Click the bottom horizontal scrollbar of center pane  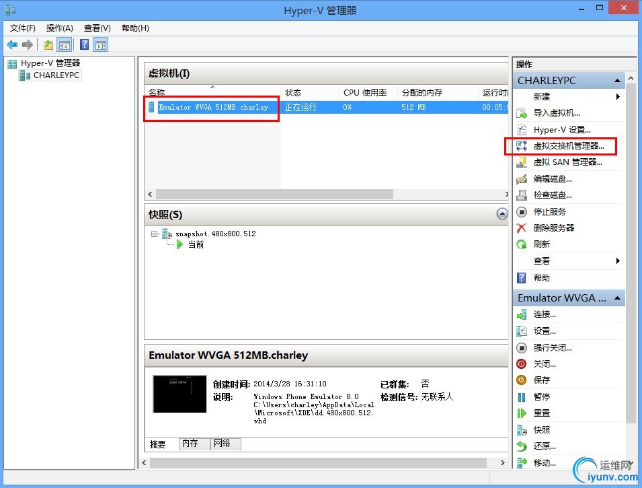coord(318,462)
